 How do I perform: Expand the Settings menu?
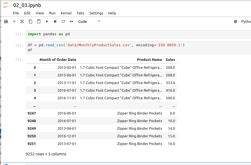[96, 13]
